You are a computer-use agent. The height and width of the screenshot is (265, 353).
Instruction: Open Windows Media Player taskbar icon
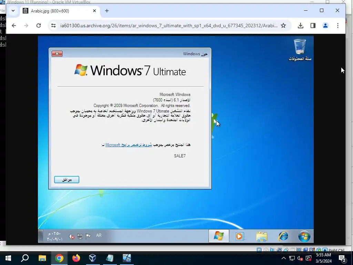[x=240, y=236]
